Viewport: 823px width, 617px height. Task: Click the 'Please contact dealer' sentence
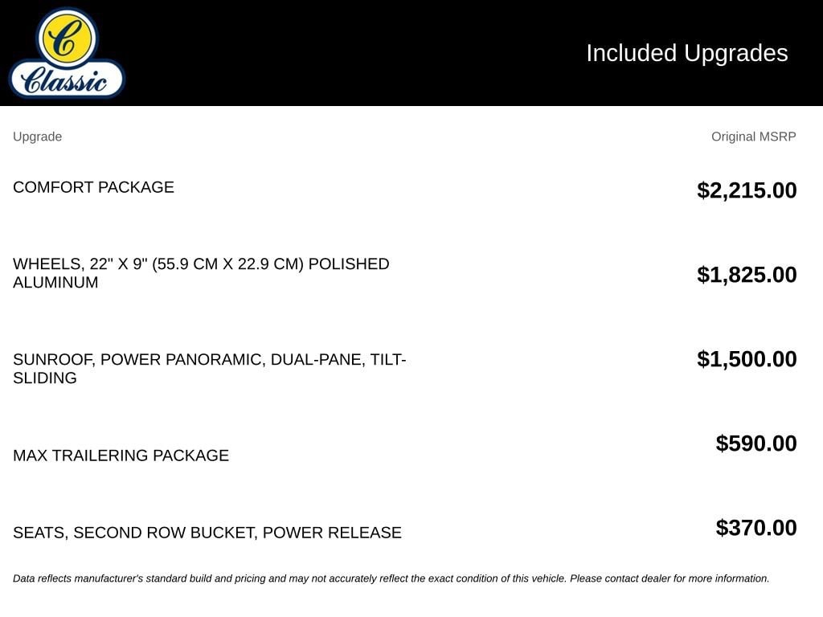(669, 578)
